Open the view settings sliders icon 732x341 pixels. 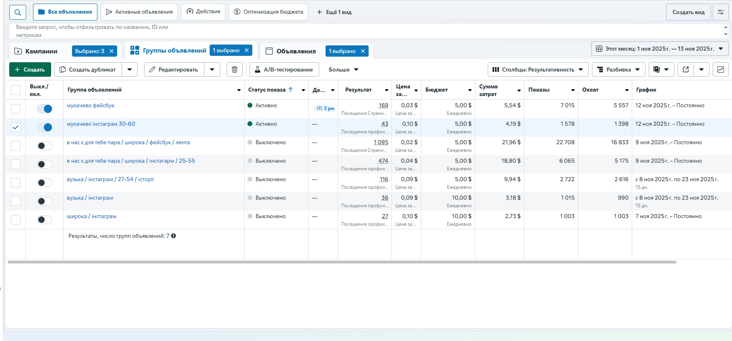point(721,12)
